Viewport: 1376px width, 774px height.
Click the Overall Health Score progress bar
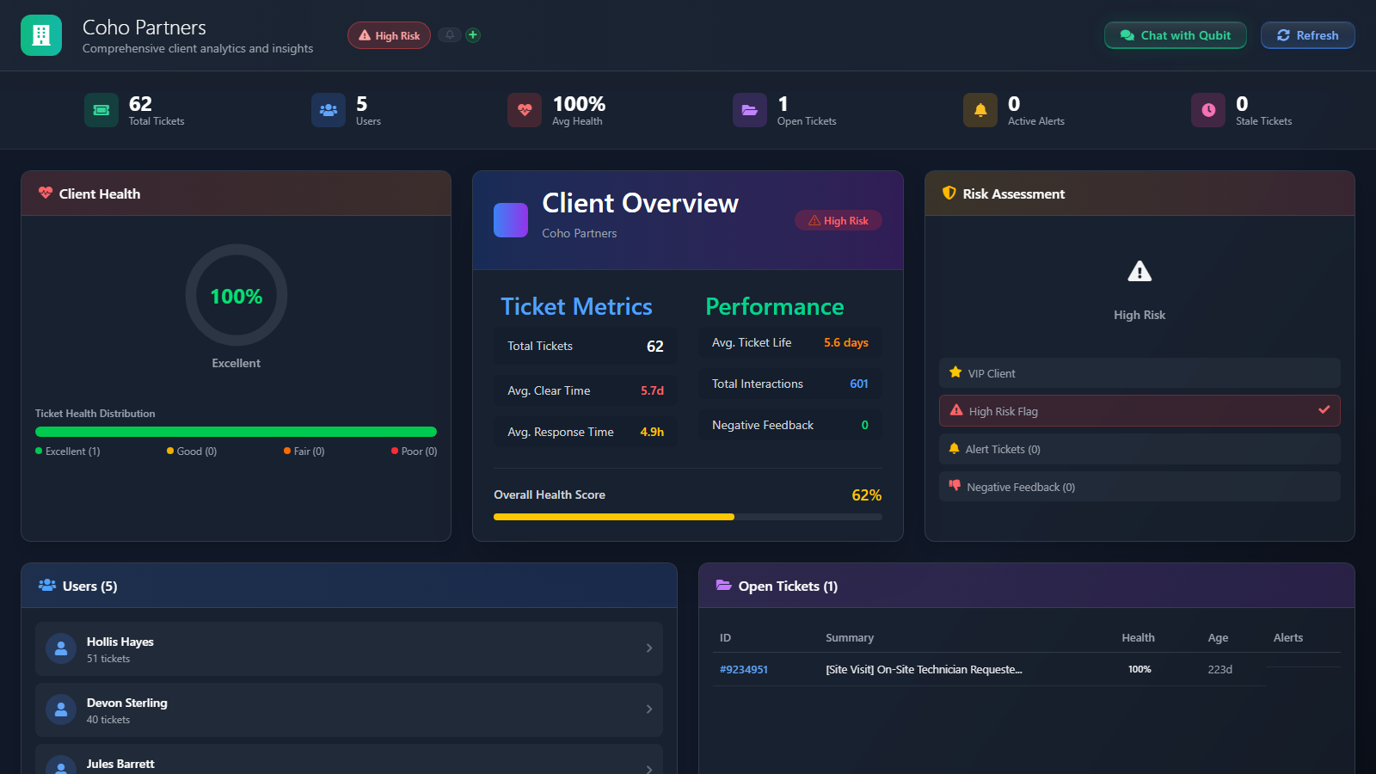tap(688, 517)
